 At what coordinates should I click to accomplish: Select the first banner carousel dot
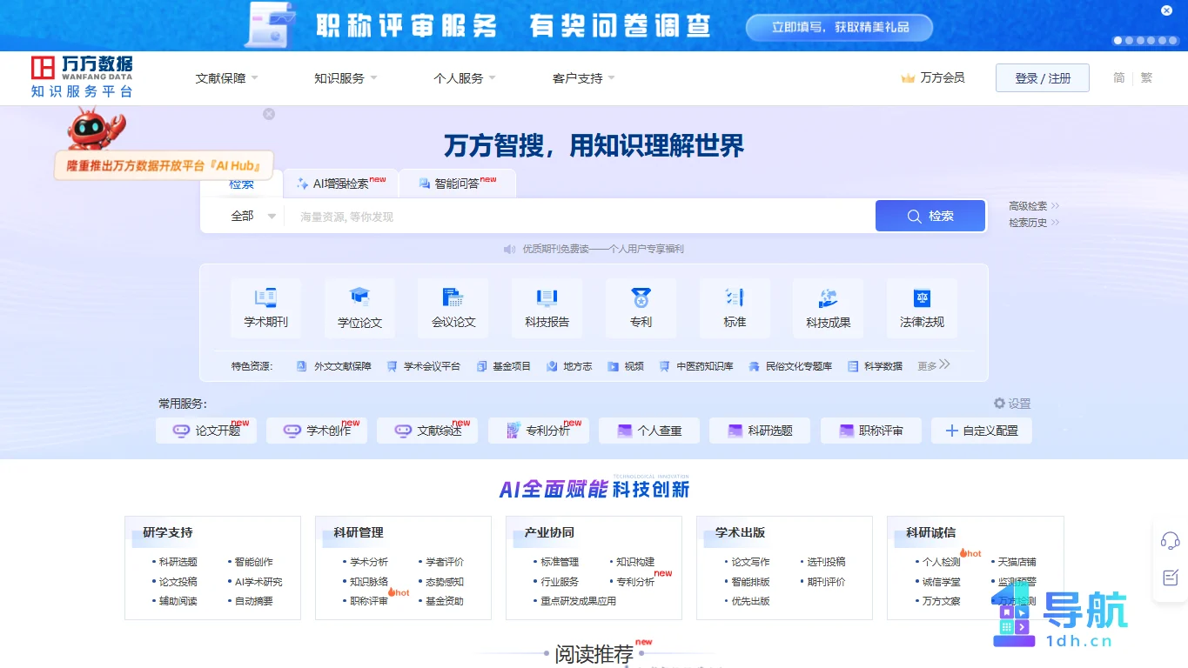[x=1118, y=40]
